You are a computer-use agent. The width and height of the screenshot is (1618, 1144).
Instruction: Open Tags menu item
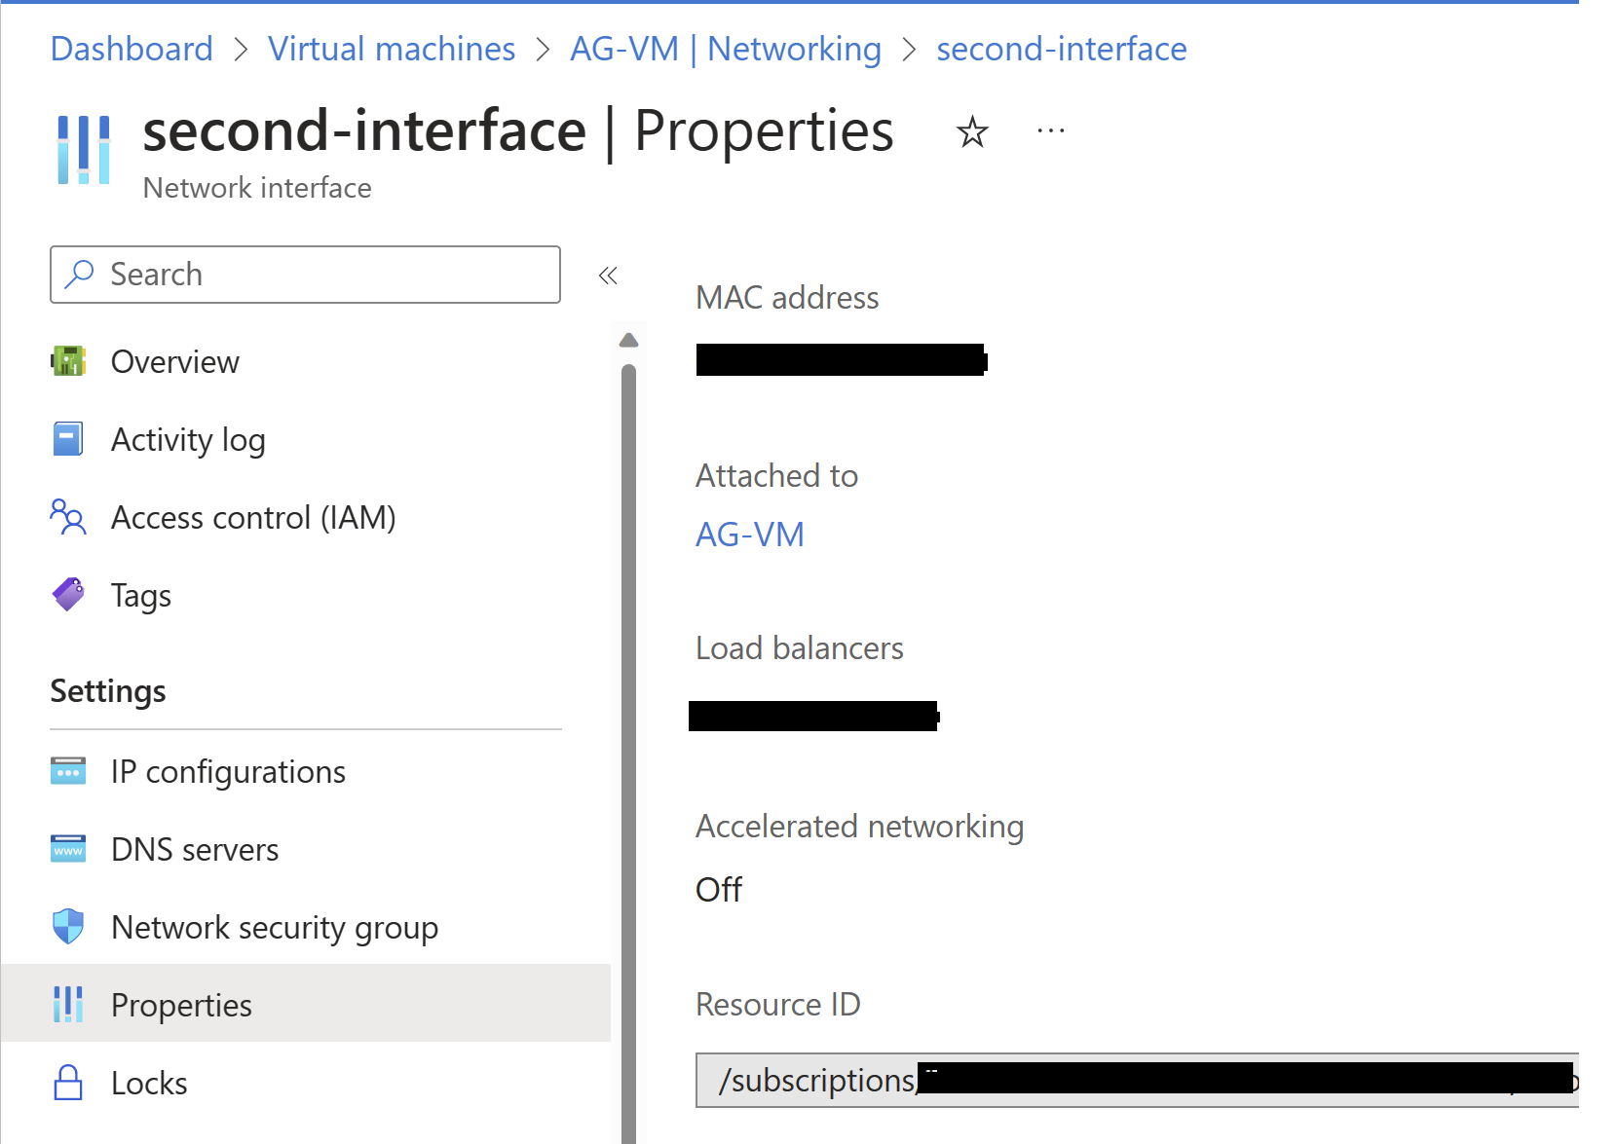tap(306, 595)
